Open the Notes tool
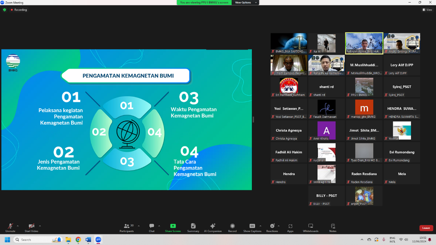The height and width of the screenshot is (245, 436). (x=333, y=228)
